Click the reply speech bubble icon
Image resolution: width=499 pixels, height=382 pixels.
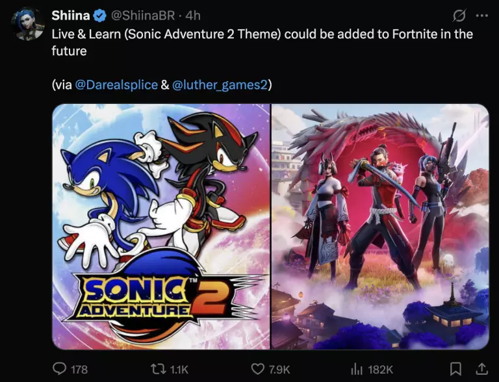coord(59,369)
